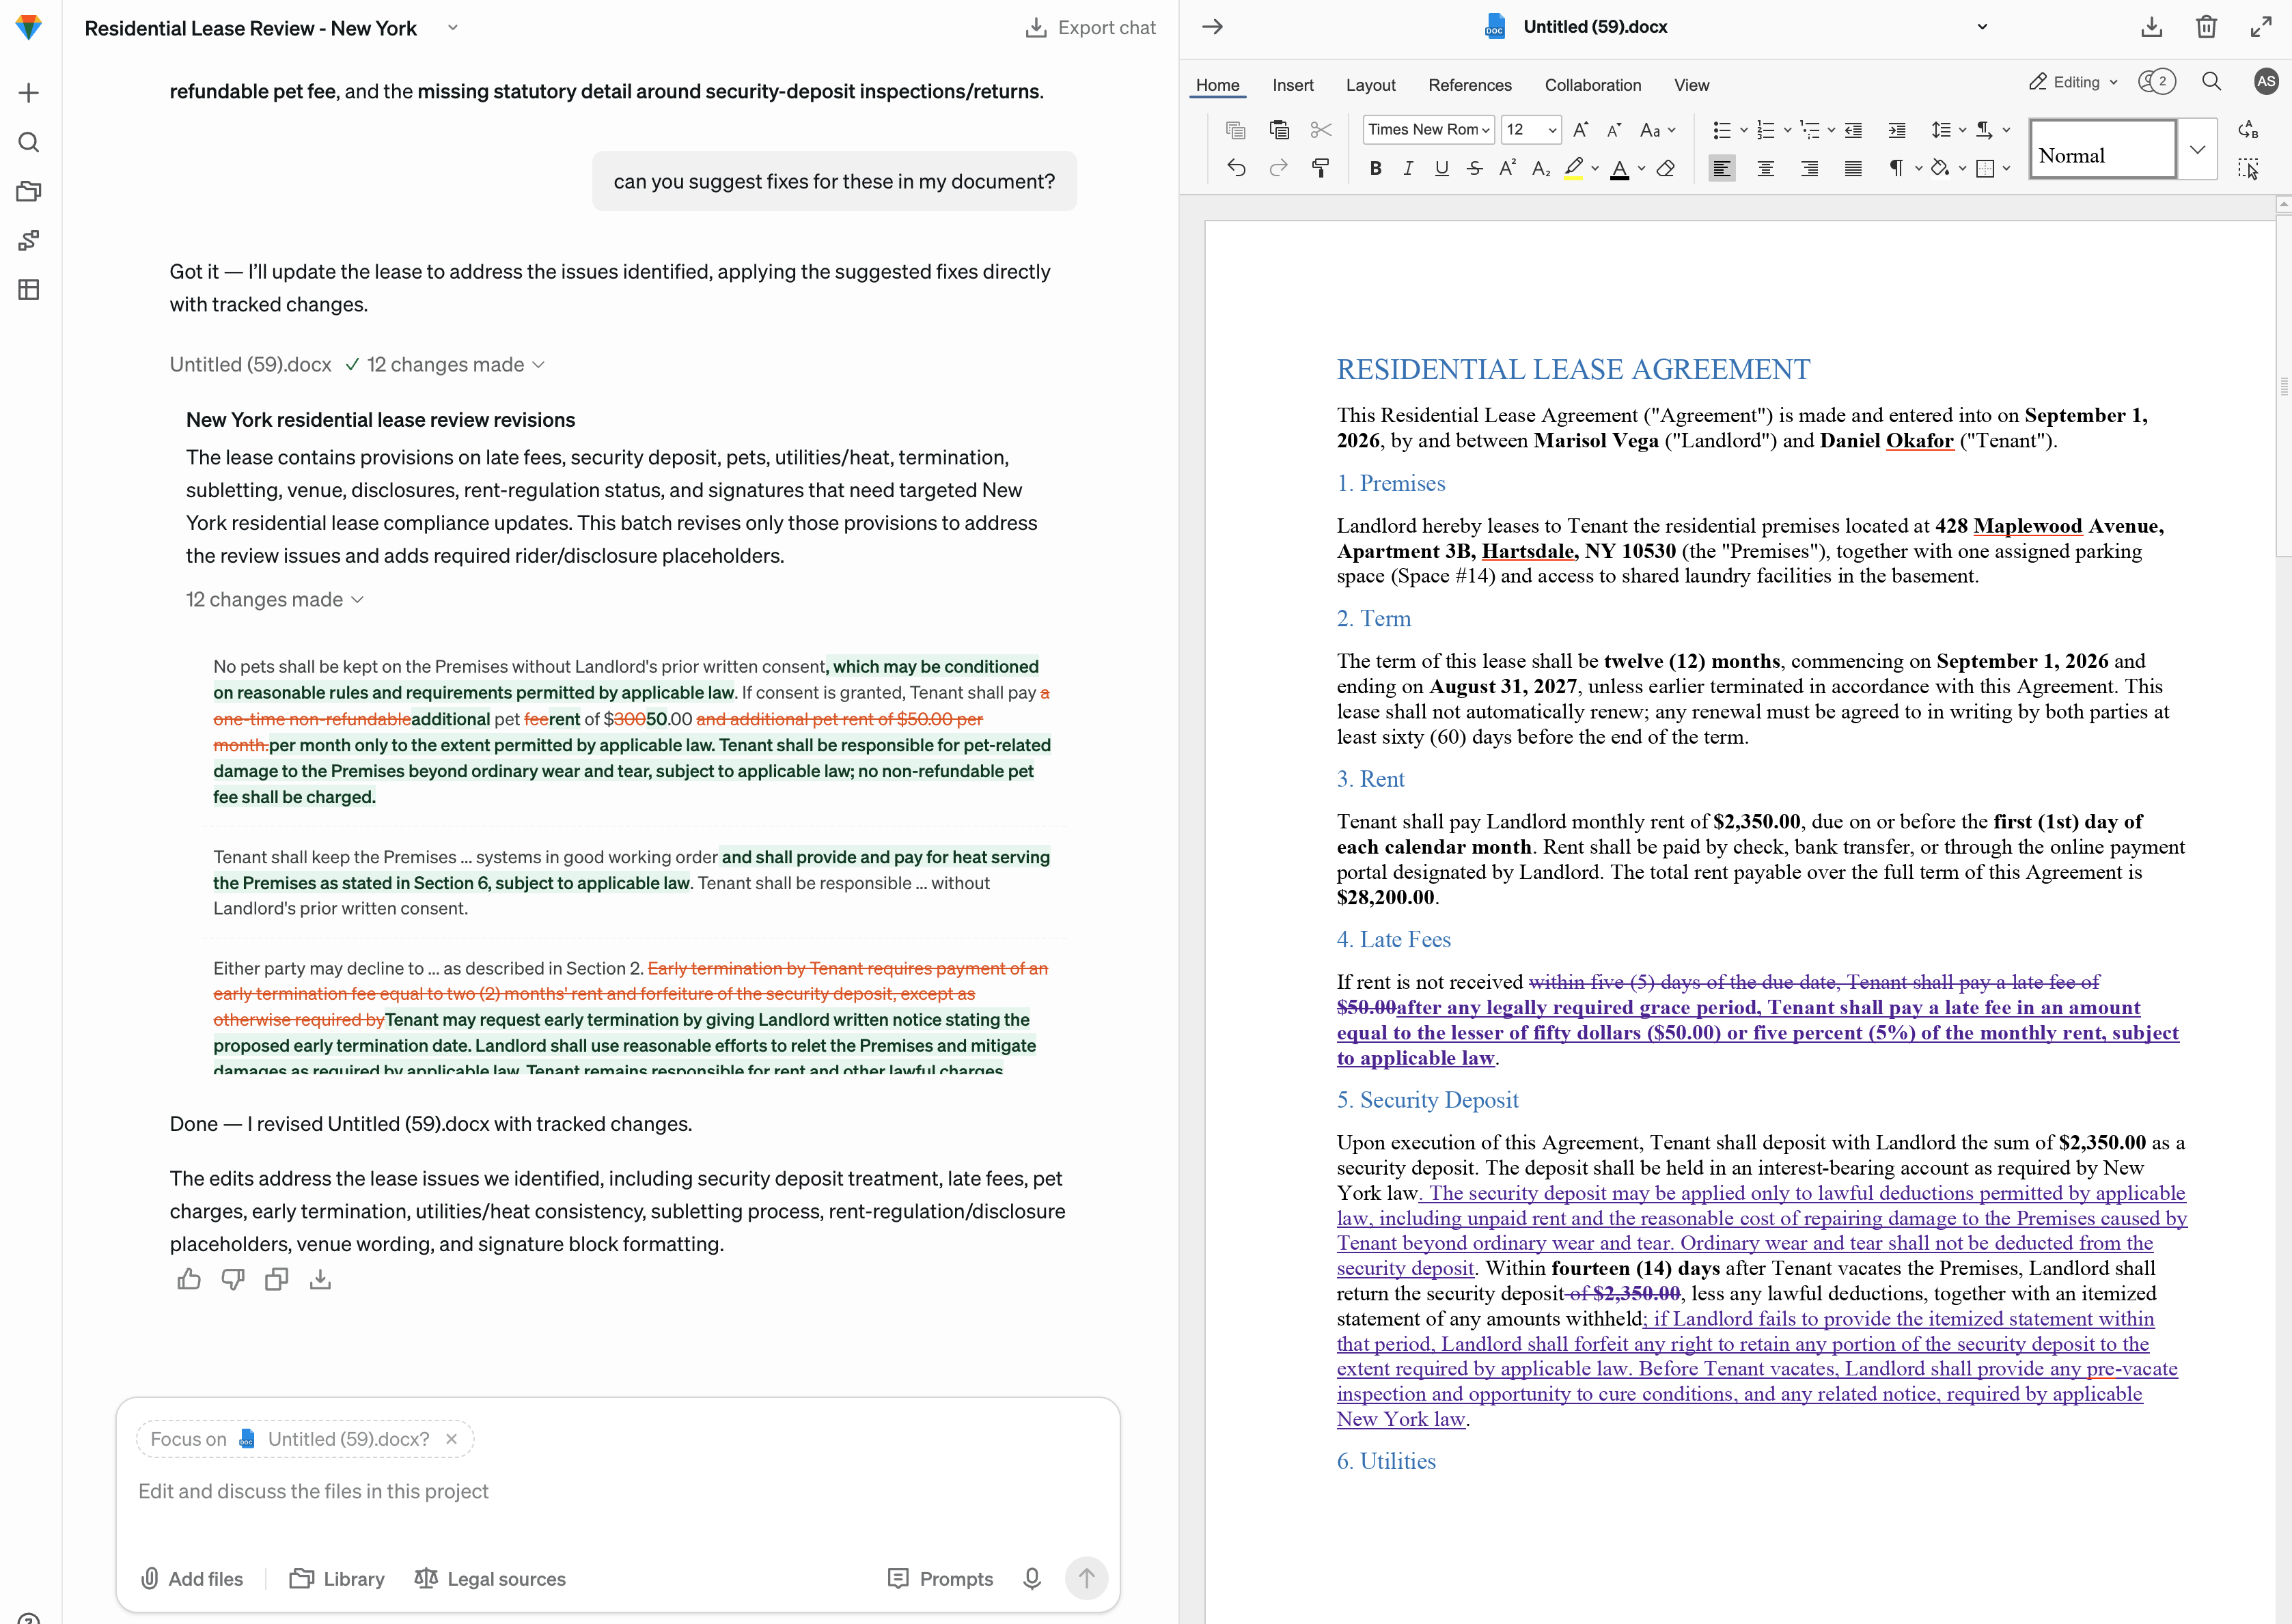The width and height of the screenshot is (2292, 1624).
Task: Open document search magnifier icon
Action: coord(2212,82)
